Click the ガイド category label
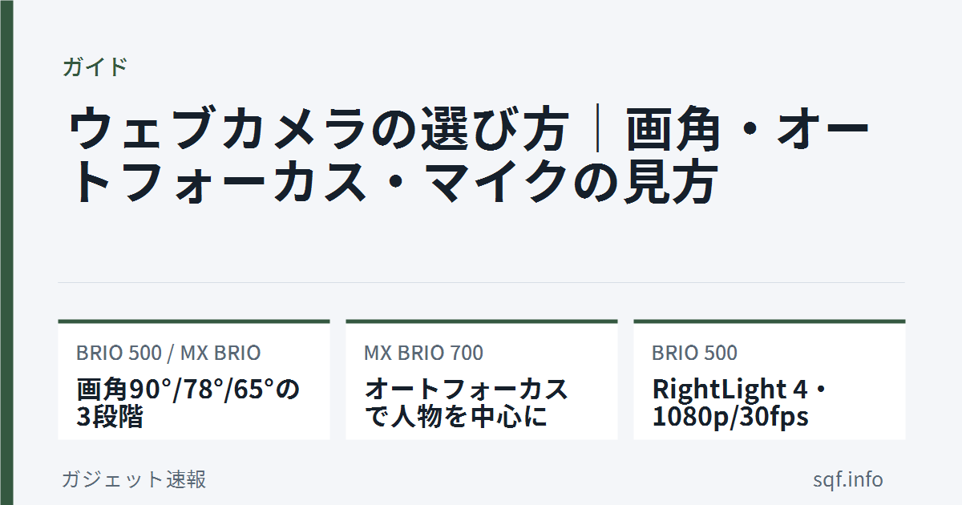 95,67
